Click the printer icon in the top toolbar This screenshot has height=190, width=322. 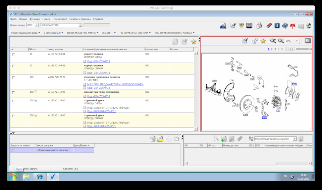click(x=259, y=25)
